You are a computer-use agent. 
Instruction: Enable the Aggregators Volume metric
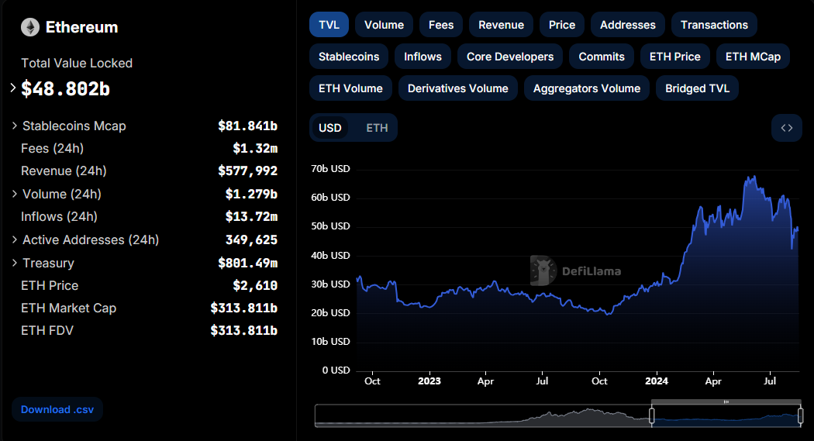tap(587, 88)
